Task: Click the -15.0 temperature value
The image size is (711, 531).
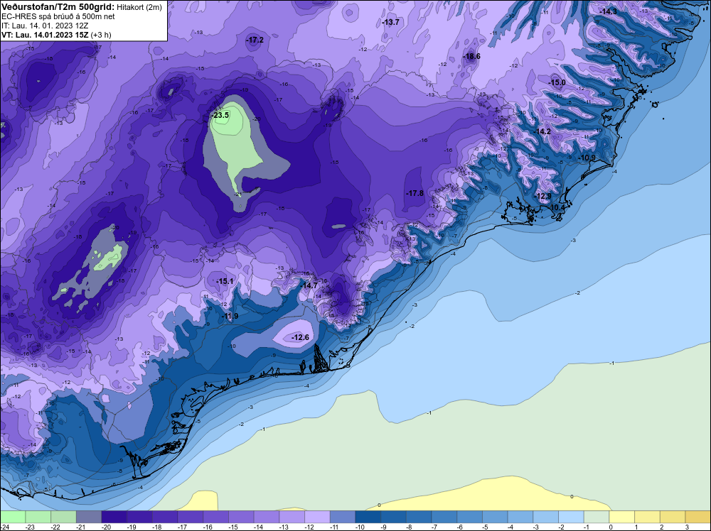Action: tap(557, 82)
